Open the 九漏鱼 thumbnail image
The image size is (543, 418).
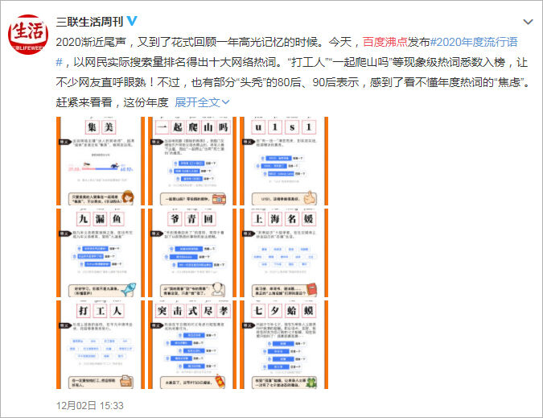[x=101, y=253]
